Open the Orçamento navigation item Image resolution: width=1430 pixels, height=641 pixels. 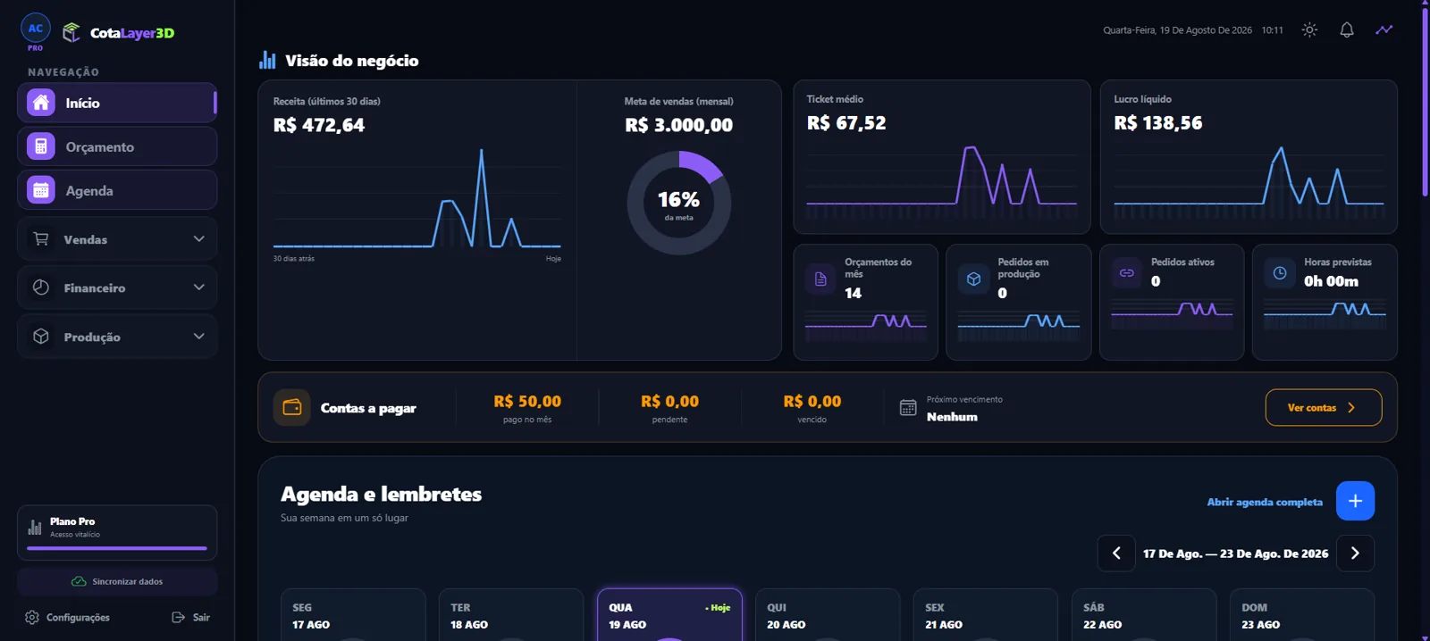117,146
